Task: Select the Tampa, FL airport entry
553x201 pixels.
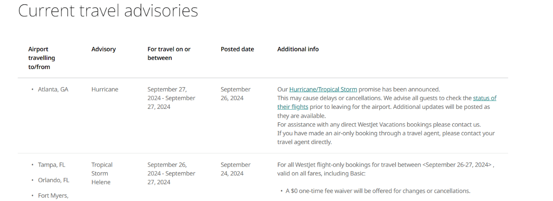Action: coord(52,165)
